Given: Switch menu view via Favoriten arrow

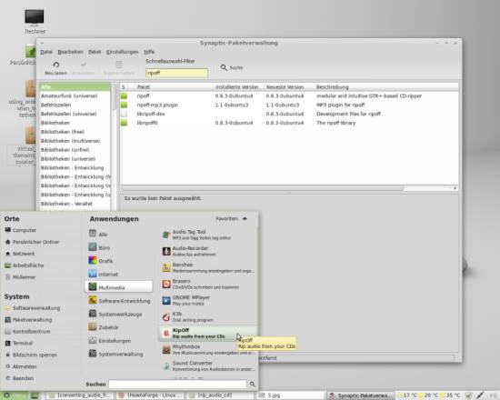Looking at the screenshot, I should coord(245,219).
